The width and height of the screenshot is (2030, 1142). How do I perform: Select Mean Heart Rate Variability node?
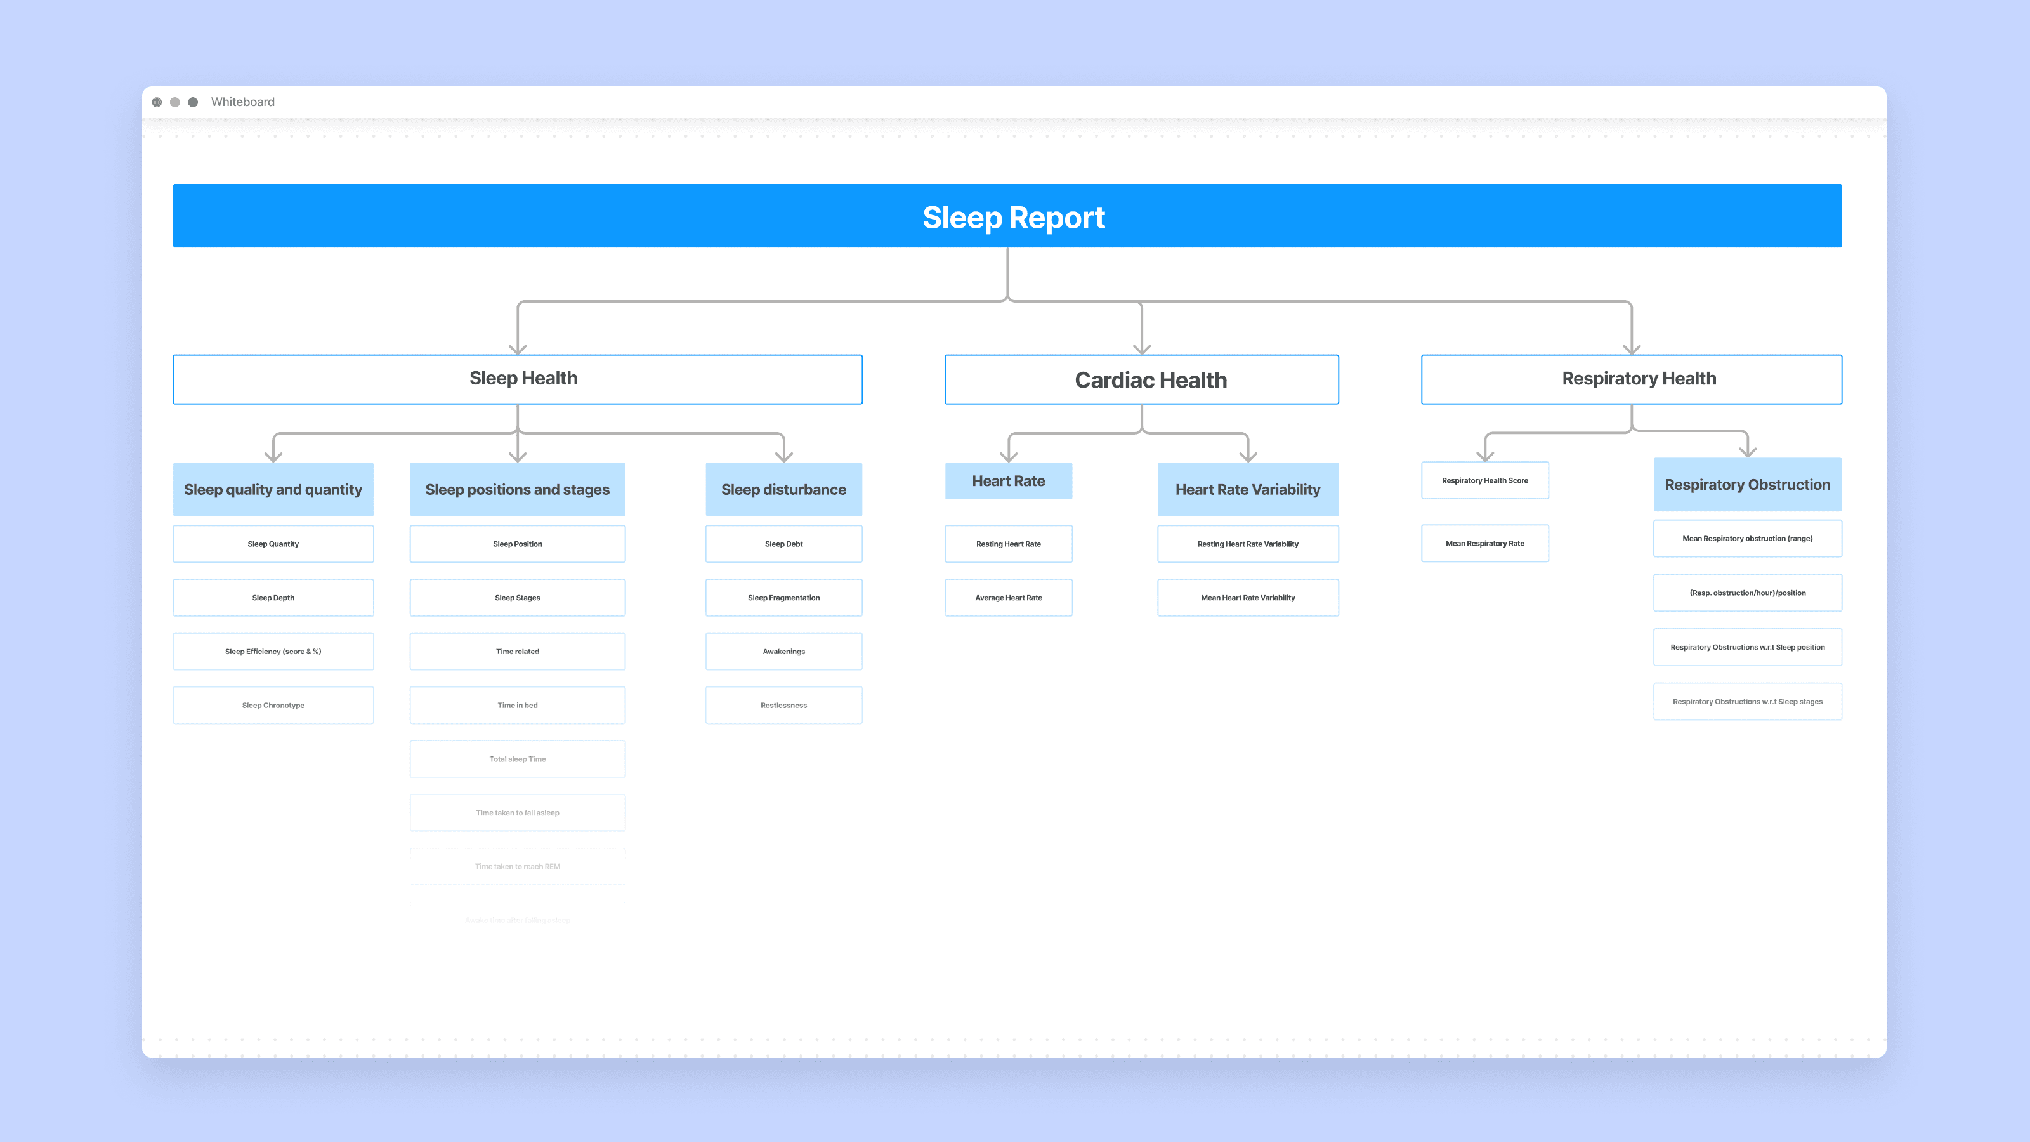tap(1247, 598)
